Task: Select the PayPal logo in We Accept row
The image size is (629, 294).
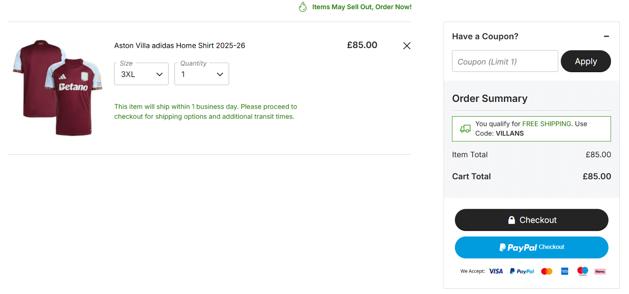Action: click(522, 271)
